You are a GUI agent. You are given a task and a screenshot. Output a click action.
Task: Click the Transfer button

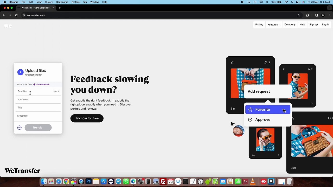(38, 128)
